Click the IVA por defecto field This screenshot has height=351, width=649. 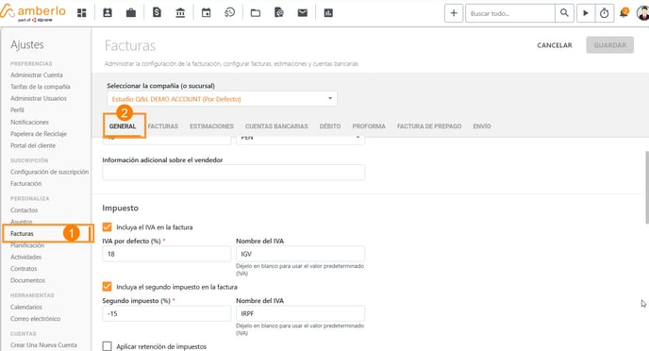166,254
